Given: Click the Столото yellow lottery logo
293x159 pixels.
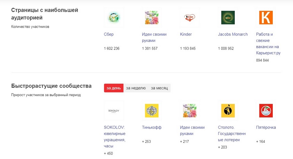Looking at the screenshot, I should (x=228, y=111).
